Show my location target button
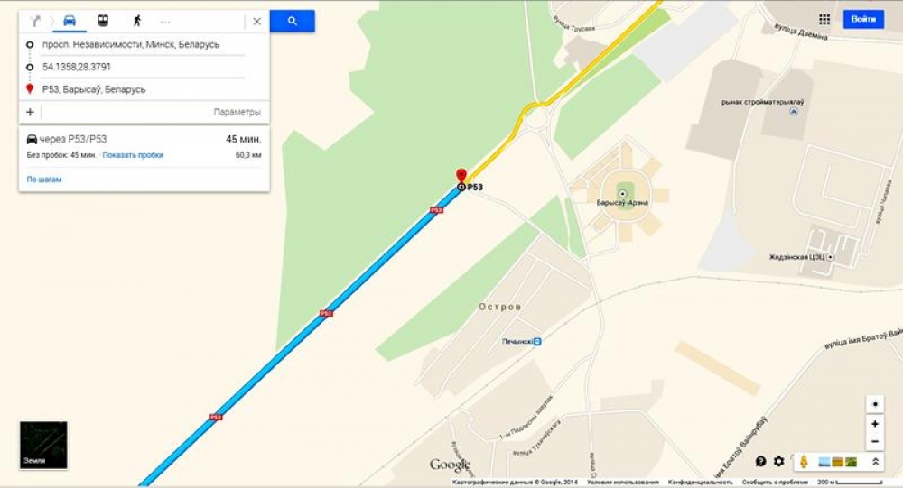The image size is (903, 488). tap(875, 404)
